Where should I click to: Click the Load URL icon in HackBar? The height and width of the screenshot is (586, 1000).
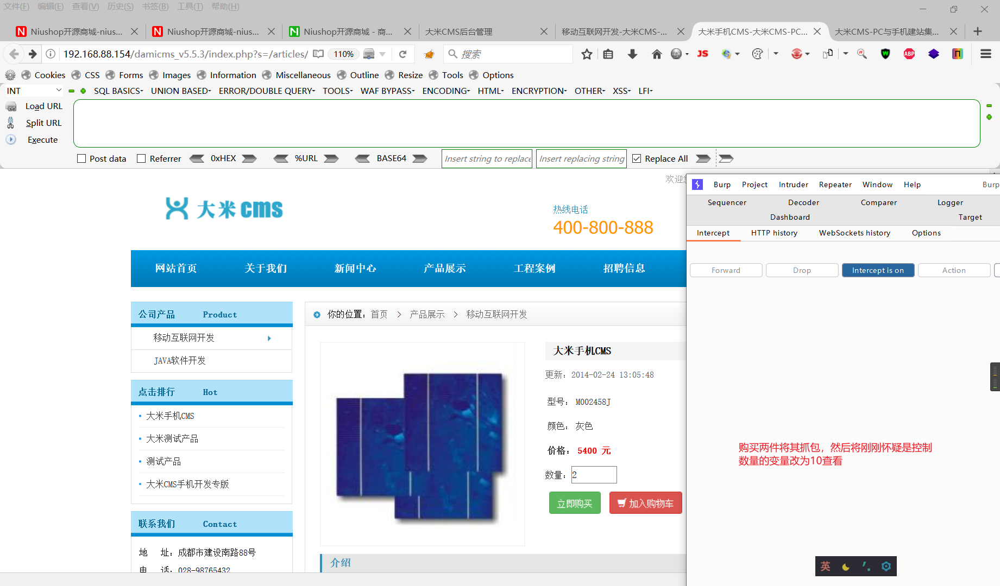pos(11,106)
